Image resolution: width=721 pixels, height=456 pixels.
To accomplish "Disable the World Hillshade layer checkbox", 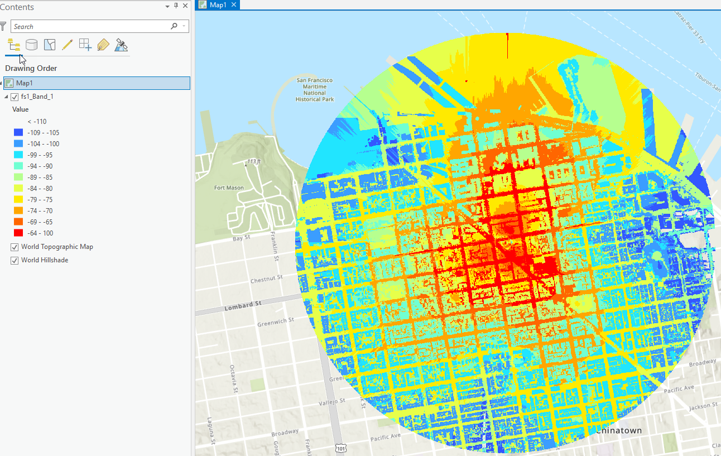I will (x=15, y=260).
